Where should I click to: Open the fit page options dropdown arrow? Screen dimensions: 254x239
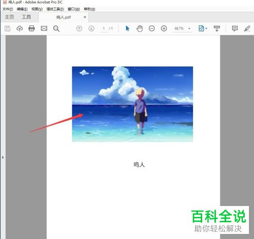tap(206, 28)
